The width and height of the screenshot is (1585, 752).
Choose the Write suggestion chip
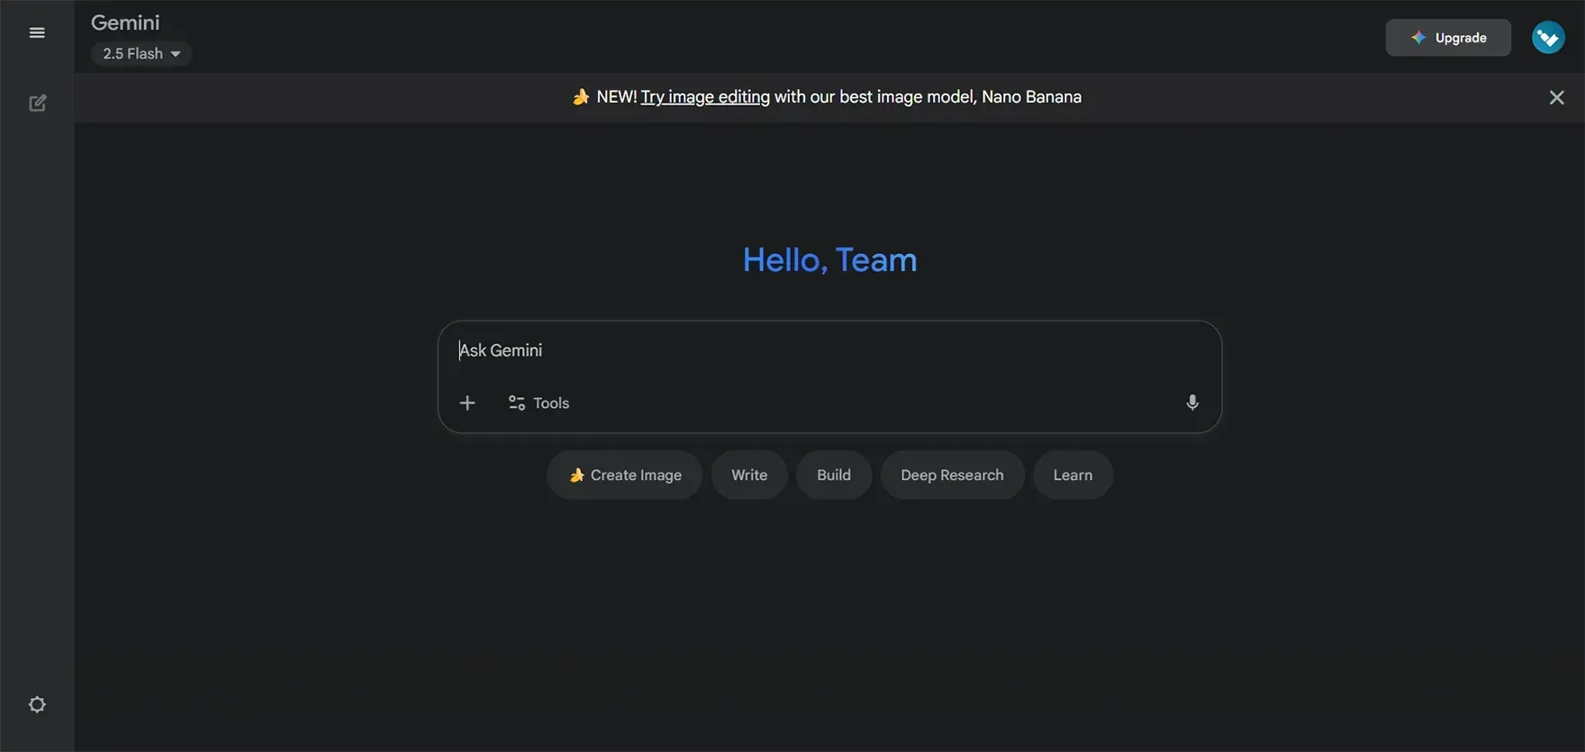coord(748,475)
